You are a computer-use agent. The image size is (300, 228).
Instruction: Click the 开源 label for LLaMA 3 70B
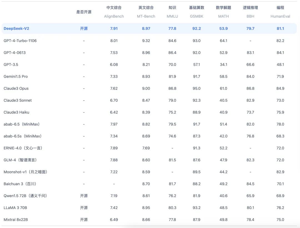(84, 207)
